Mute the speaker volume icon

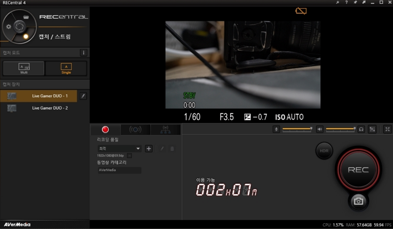click(319, 129)
